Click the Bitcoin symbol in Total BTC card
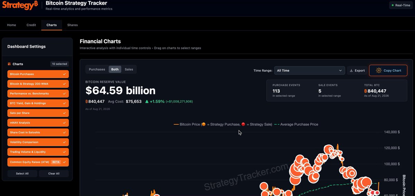 [x=366, y=91]
